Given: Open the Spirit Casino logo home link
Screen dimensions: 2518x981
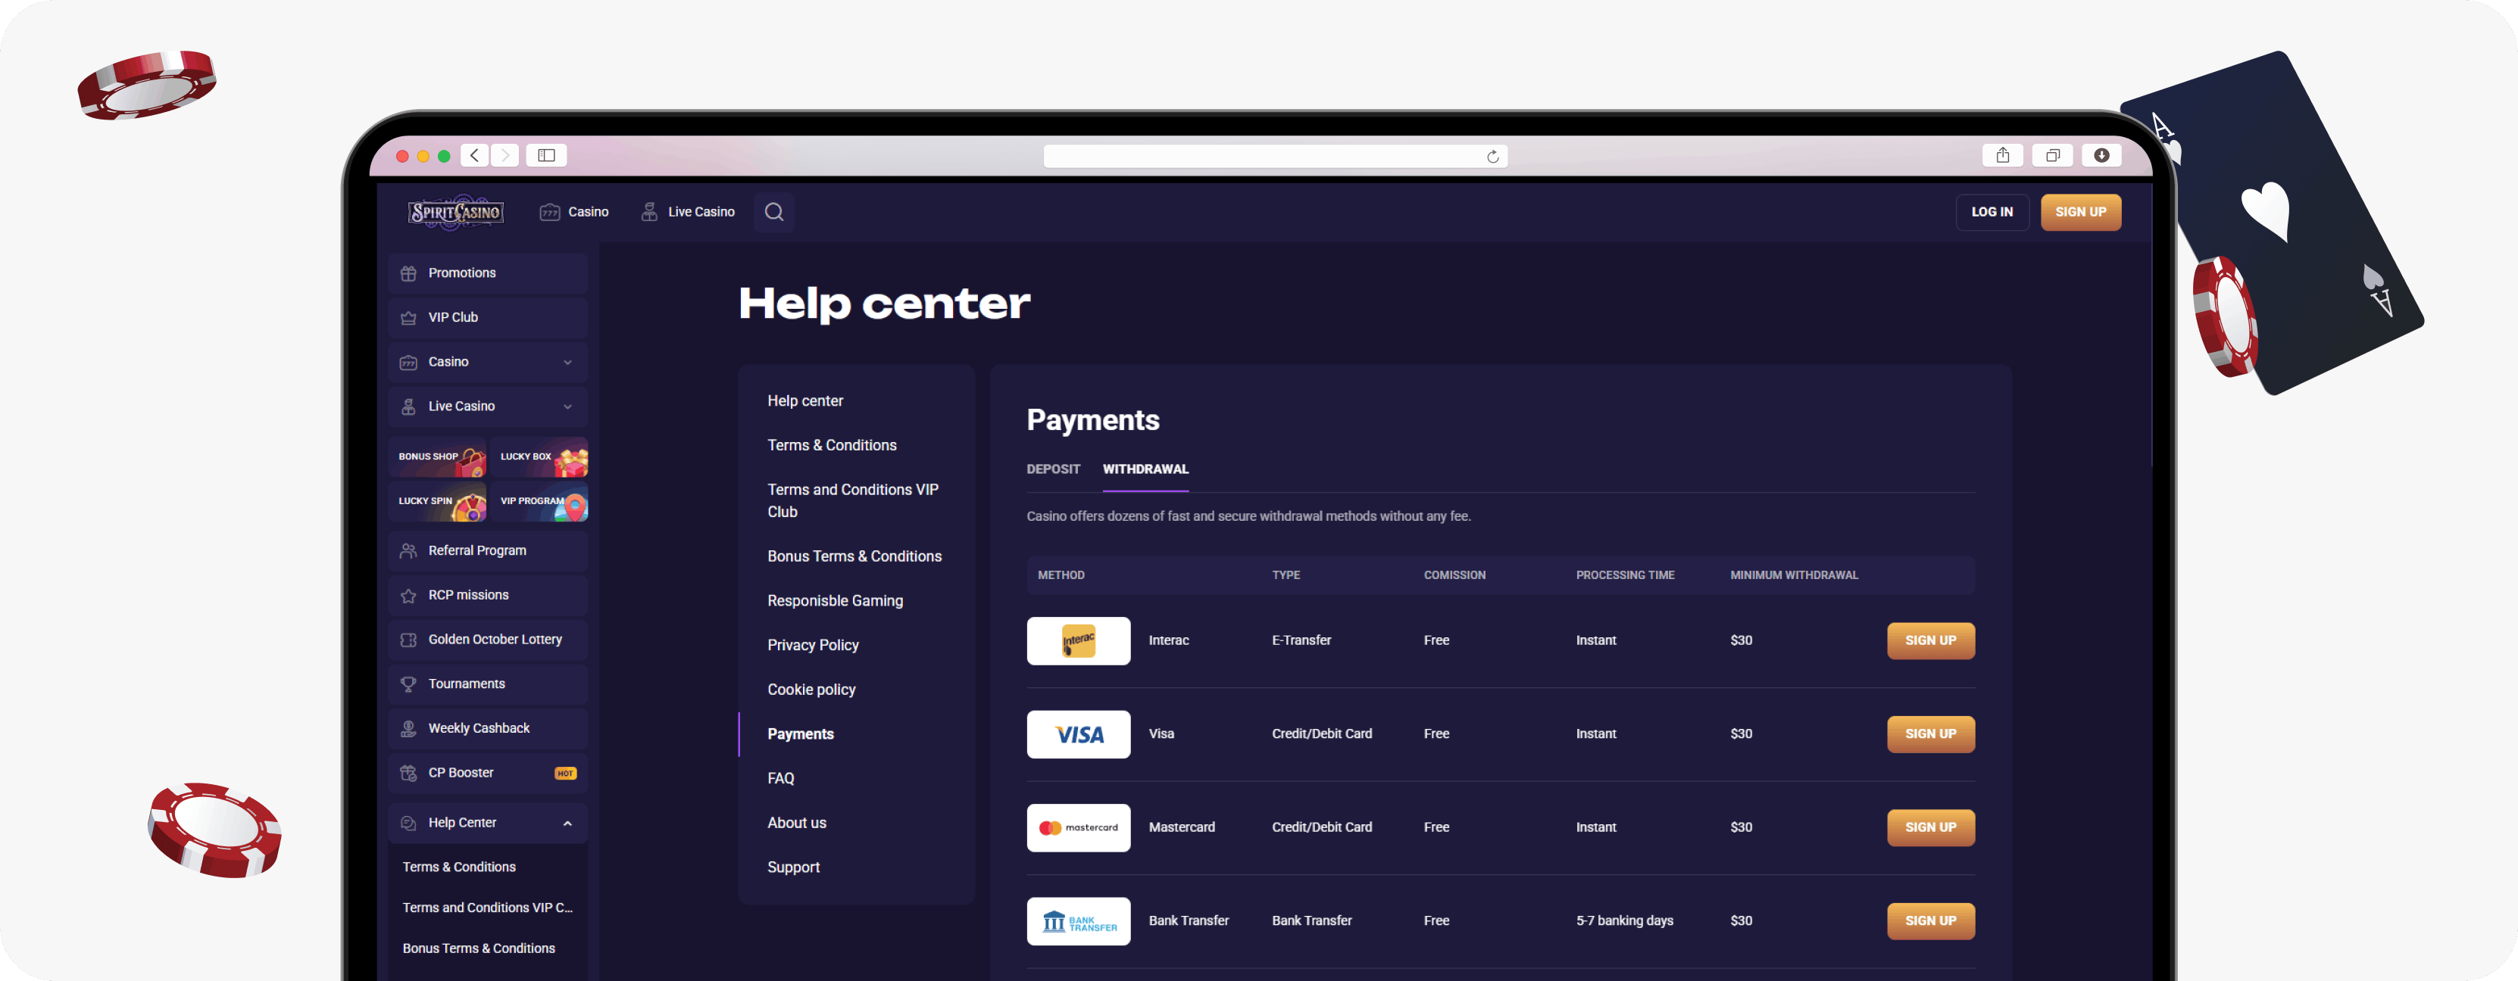Looking at the screenshot, I should [x=455, y=212].
